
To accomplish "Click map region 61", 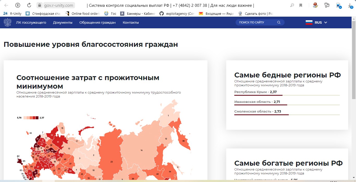I will pos(58,142).
